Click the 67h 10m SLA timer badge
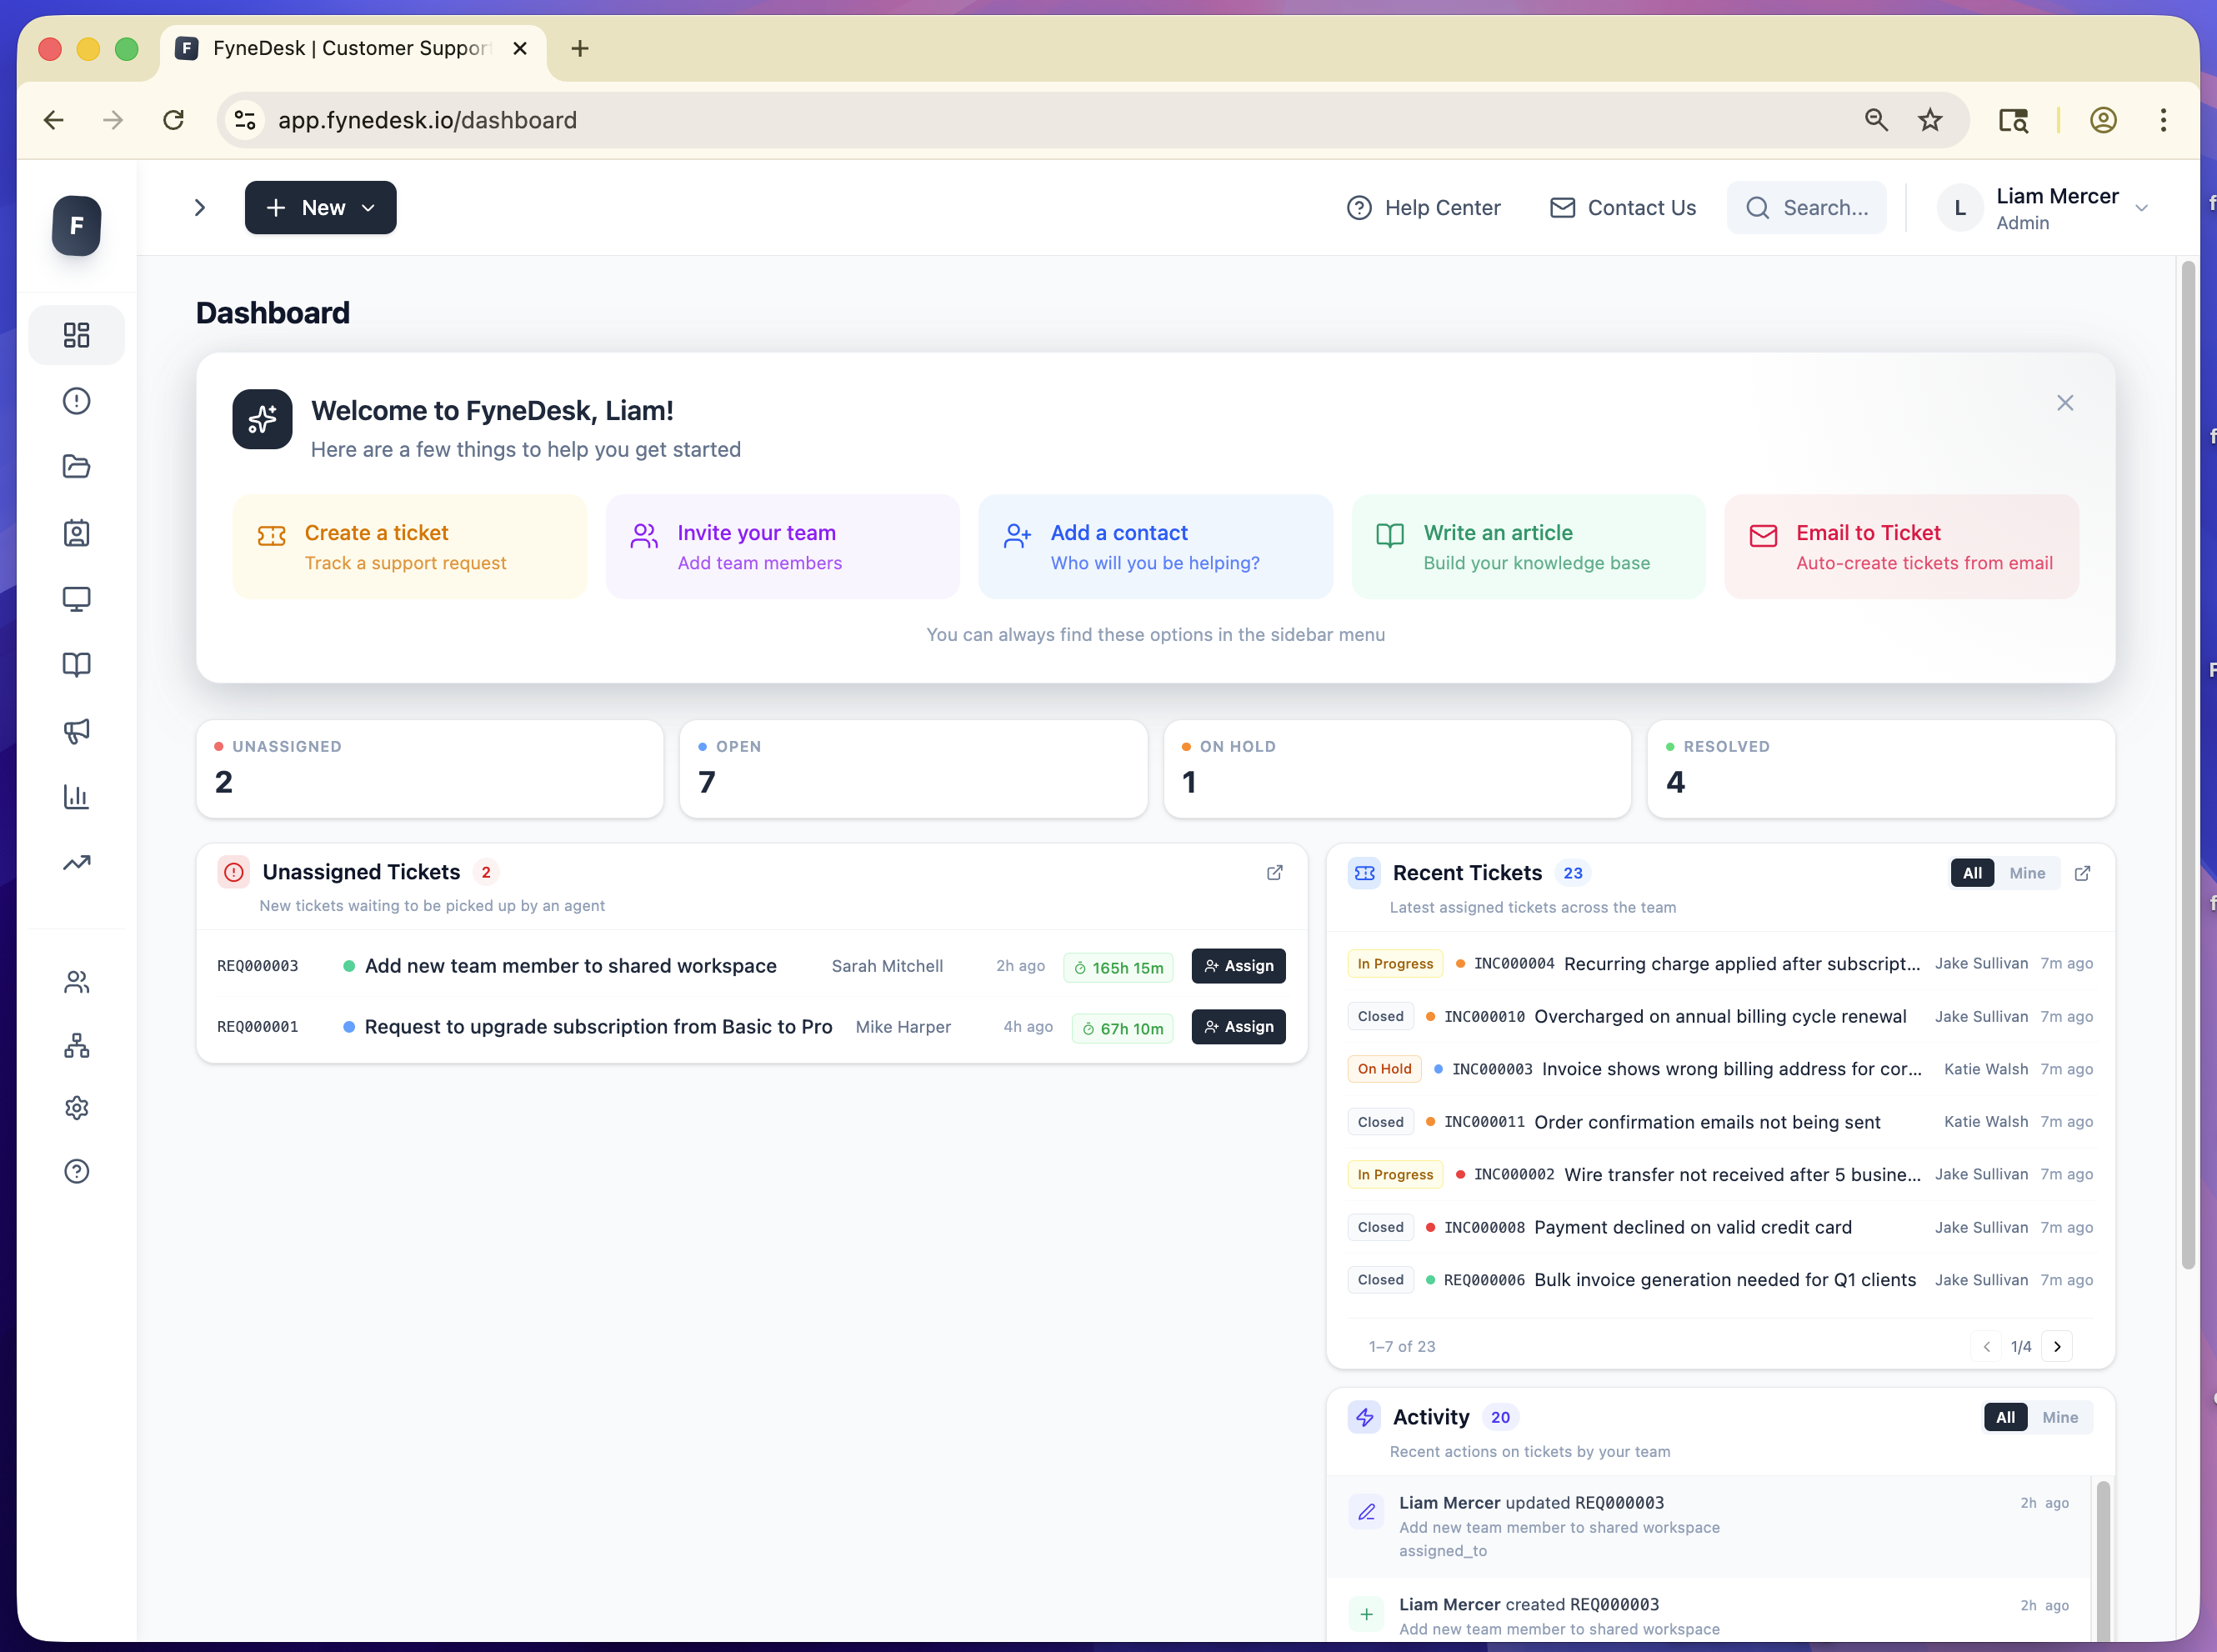Image resolution: width=2217 pixels, height=1652 pixels. tap(1122, 1027)
